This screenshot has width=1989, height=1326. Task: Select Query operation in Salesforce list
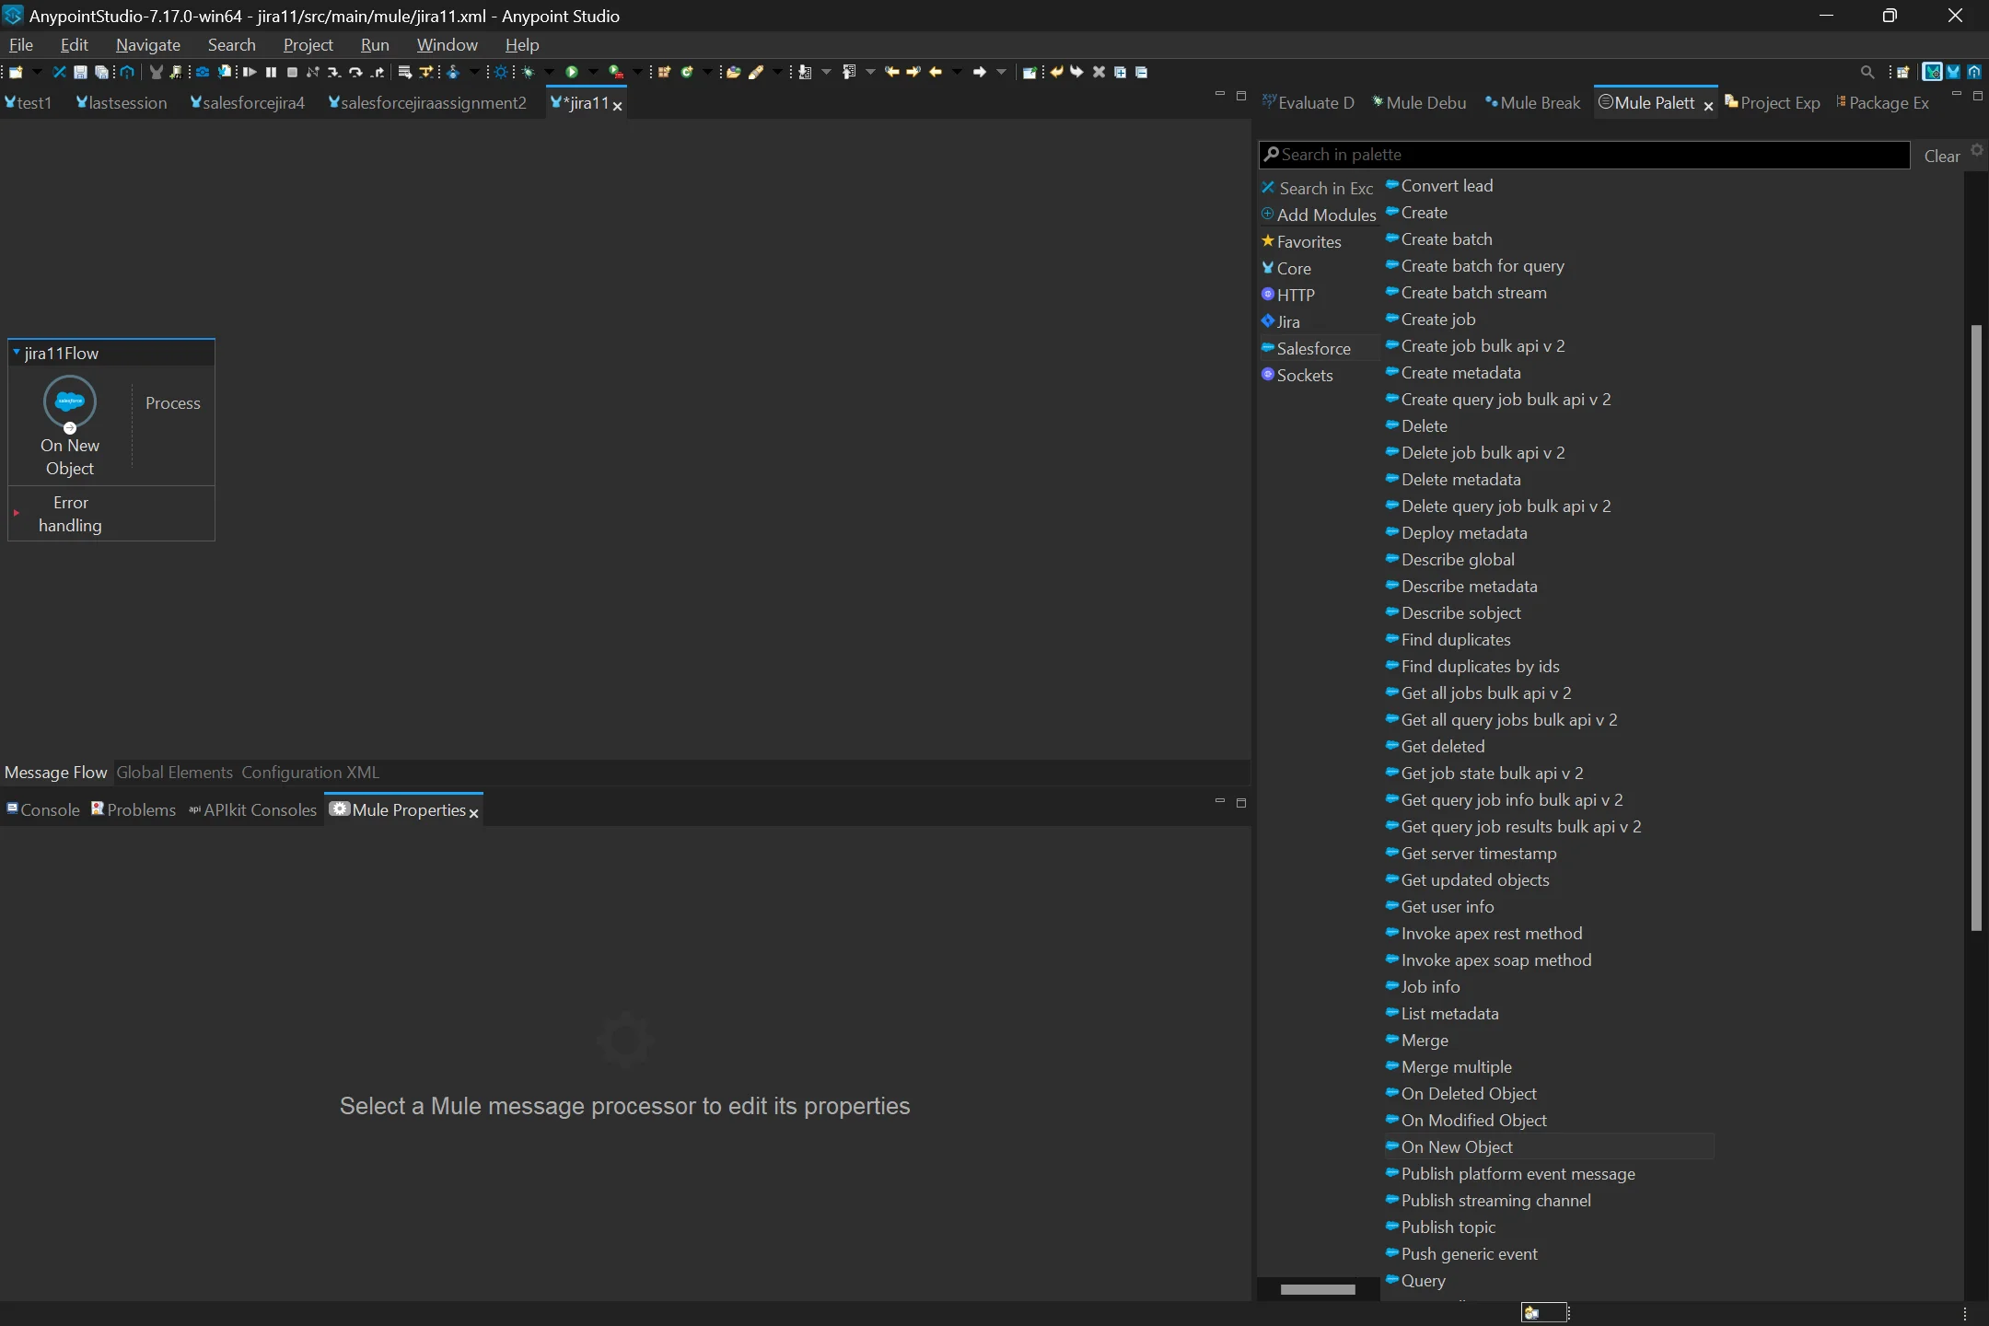click(x=1423, y=1280)
